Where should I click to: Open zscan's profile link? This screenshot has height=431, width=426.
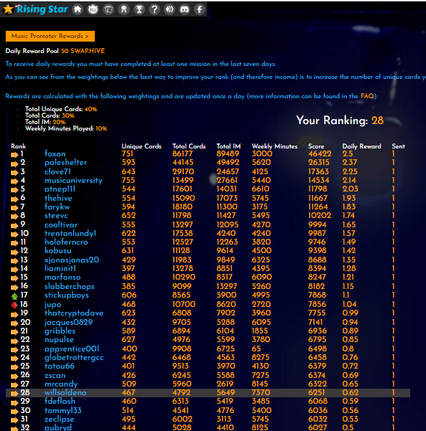click(55, 376)
